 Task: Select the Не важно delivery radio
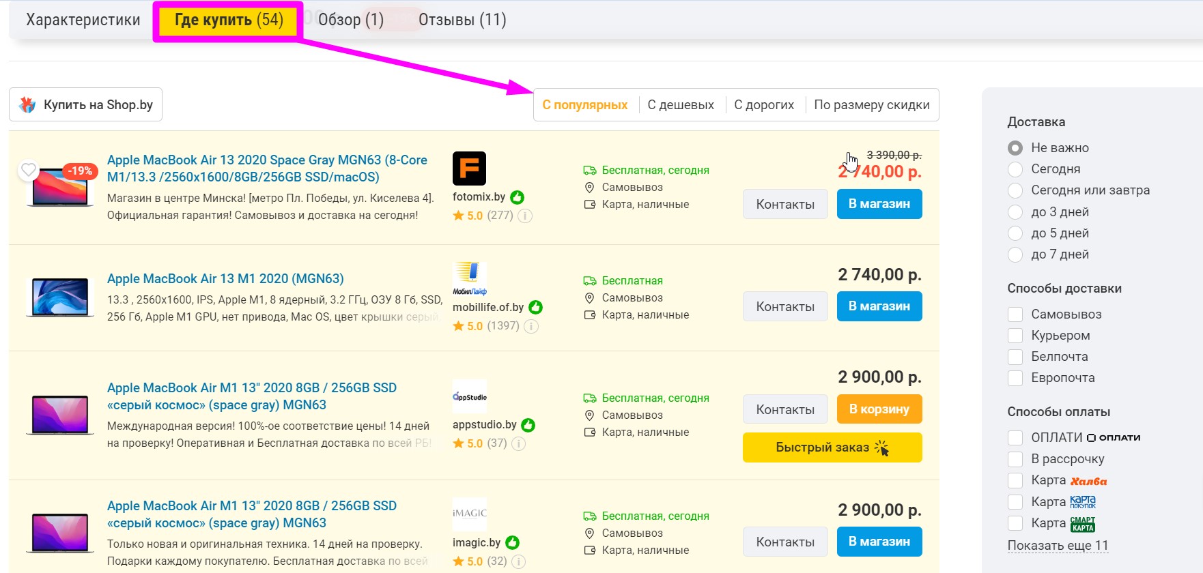[x=1015, y=148]
